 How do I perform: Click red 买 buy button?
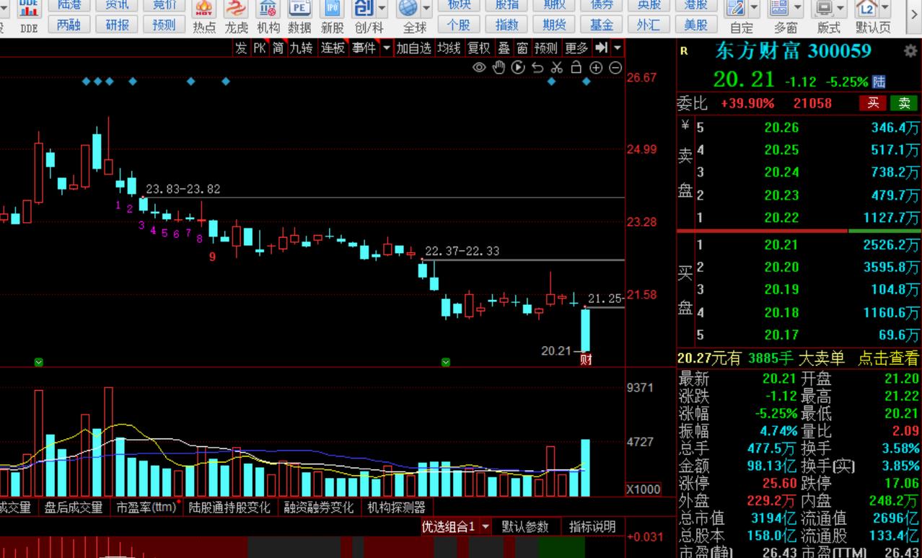pos(873,103)
